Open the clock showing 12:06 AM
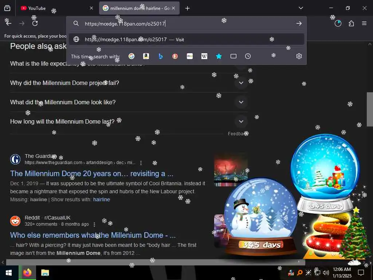 342,273
